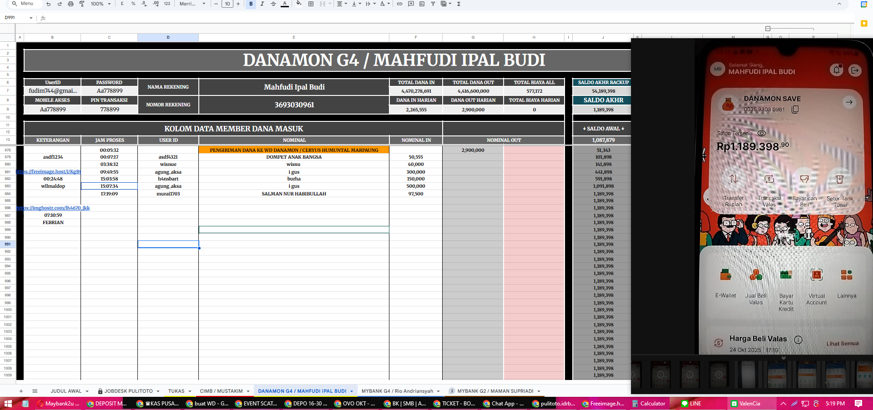873x410 pixels.
Task: Select the Paint format tool
Action: click(82, 4)
